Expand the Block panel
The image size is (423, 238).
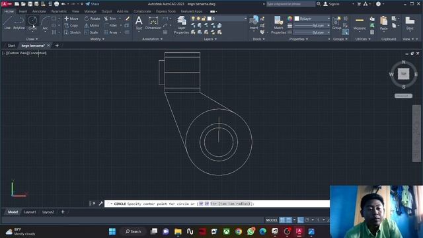pos(258,39)
